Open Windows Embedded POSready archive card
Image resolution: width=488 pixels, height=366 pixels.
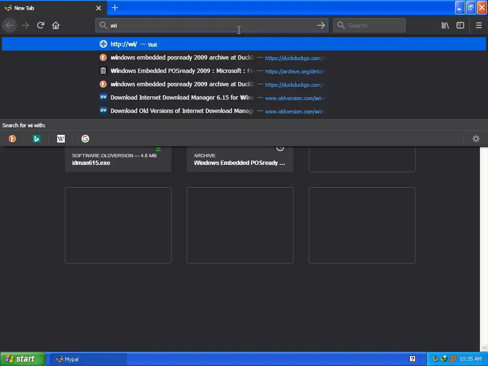(x=240, y=159)
